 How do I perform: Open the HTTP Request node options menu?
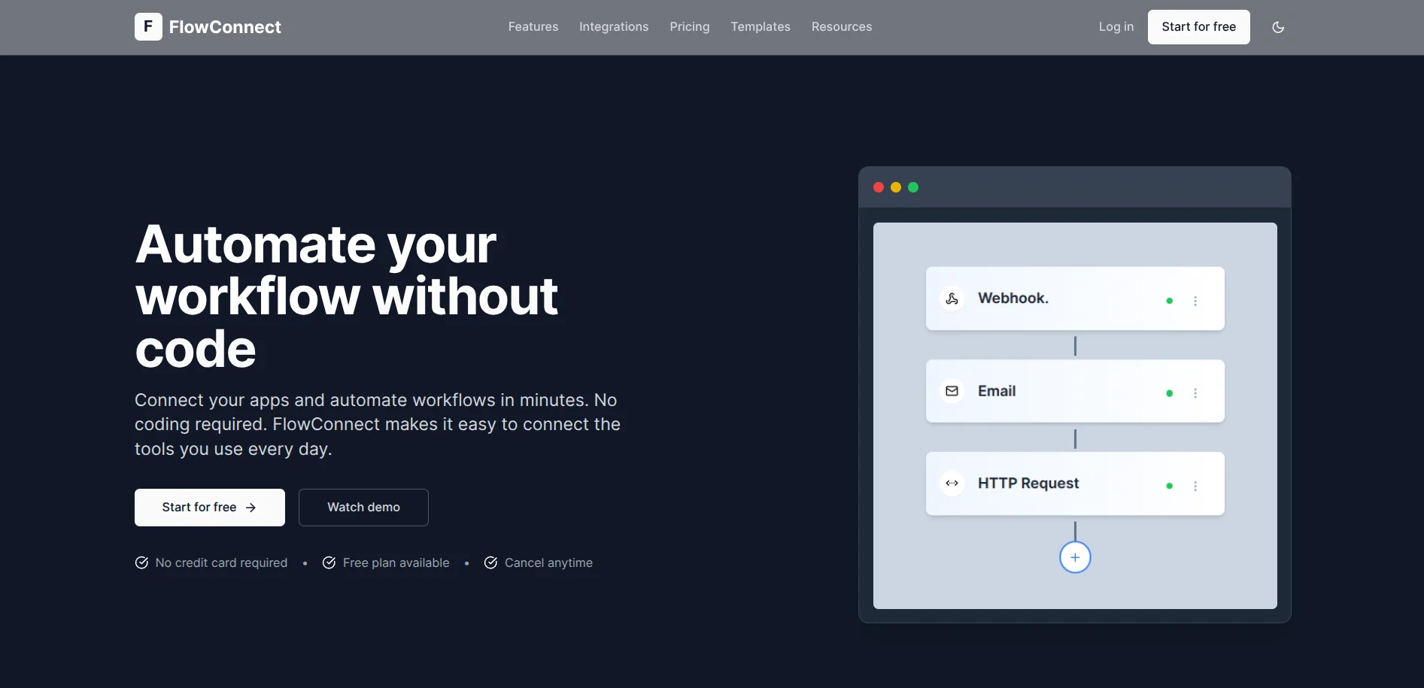pyautogui.click(x=1195, y=486)
